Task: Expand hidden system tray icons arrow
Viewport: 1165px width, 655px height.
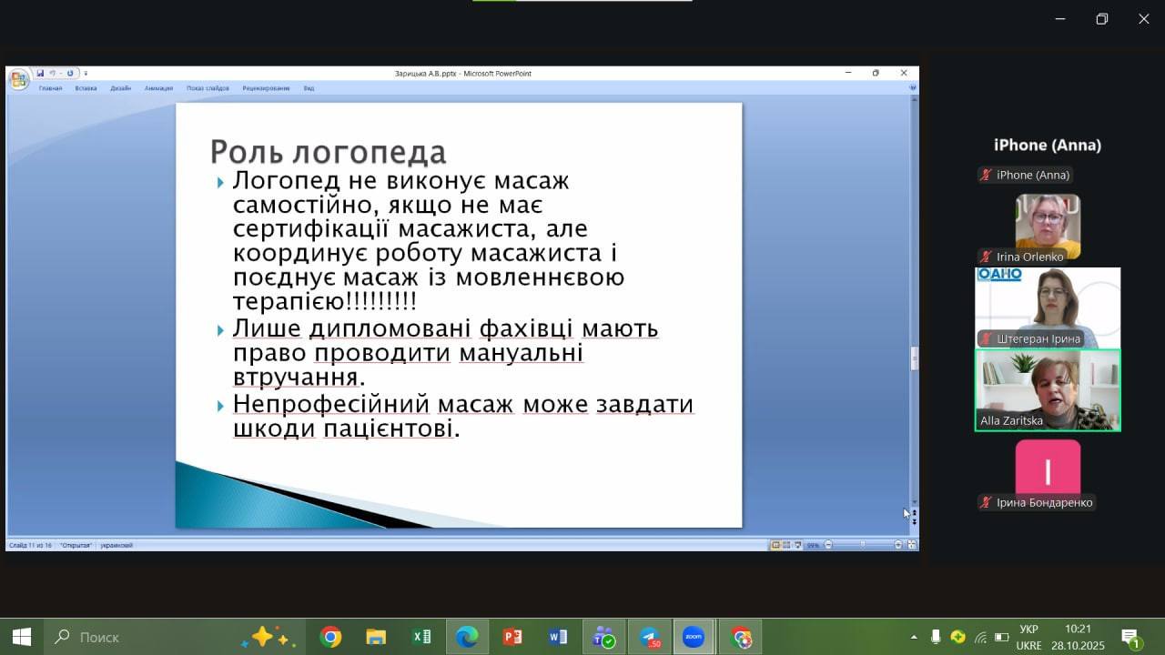Action: tap(914, 637)
